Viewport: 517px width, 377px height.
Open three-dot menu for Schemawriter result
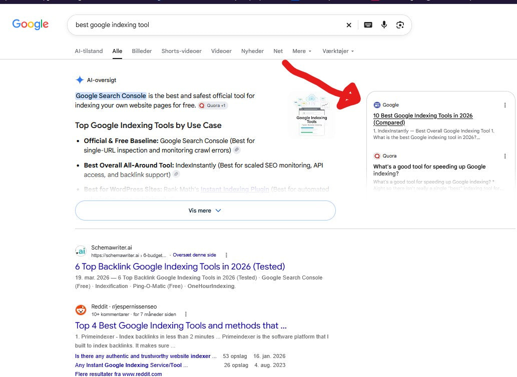pyautogui.click(x=226, y=255)
